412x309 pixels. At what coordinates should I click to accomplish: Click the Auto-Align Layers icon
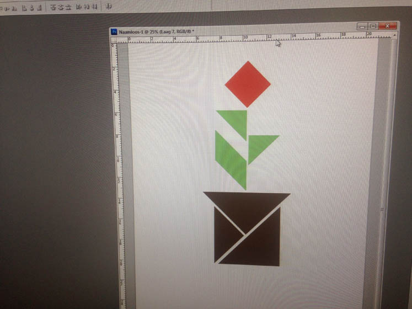(109, 7)
